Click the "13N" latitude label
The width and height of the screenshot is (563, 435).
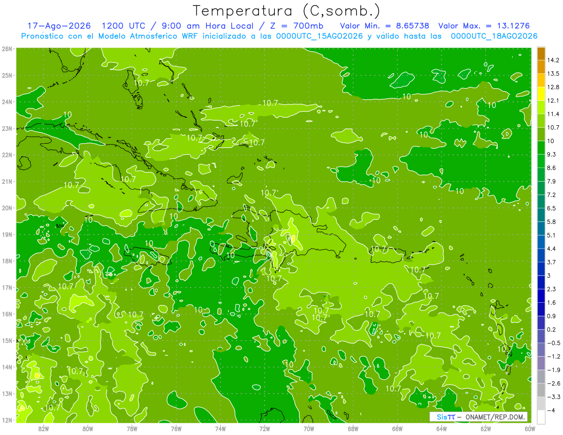coord(7,394)
